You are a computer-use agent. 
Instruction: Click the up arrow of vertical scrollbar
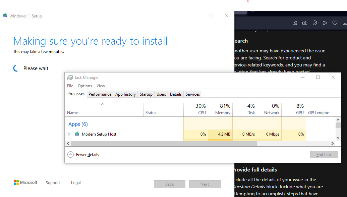[x=338, y=120]
